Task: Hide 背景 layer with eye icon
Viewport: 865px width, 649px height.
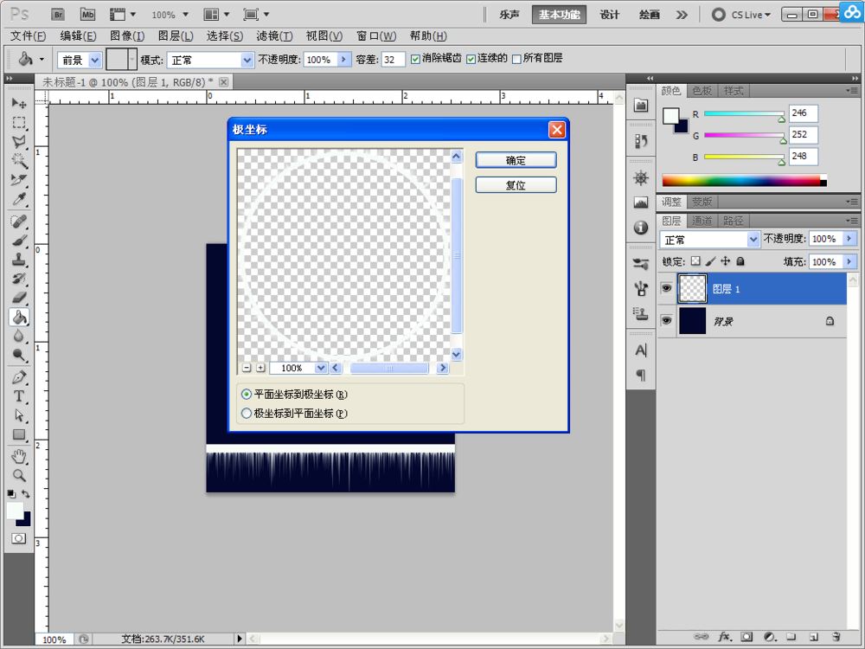Action: (666, 321)
